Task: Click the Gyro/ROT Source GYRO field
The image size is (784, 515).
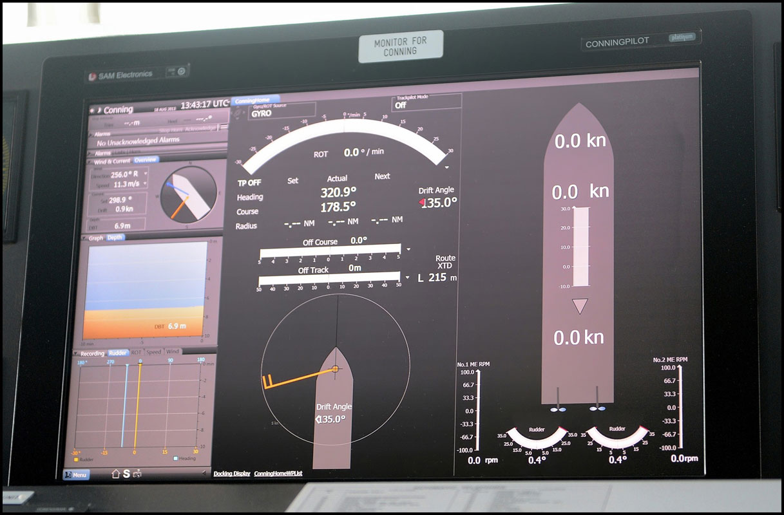Action: tap(274, 113)
